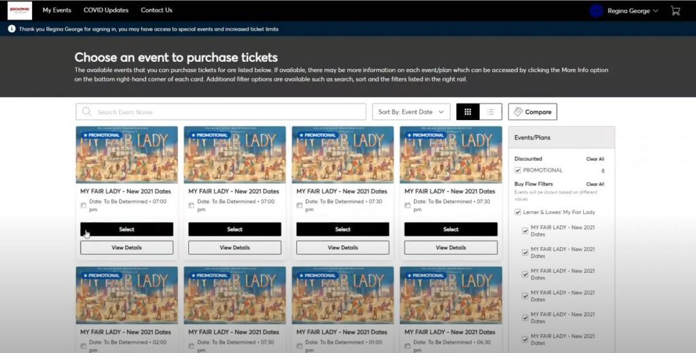
Task: Click the Broadway logo in header
Action: (x=20, y=10)
